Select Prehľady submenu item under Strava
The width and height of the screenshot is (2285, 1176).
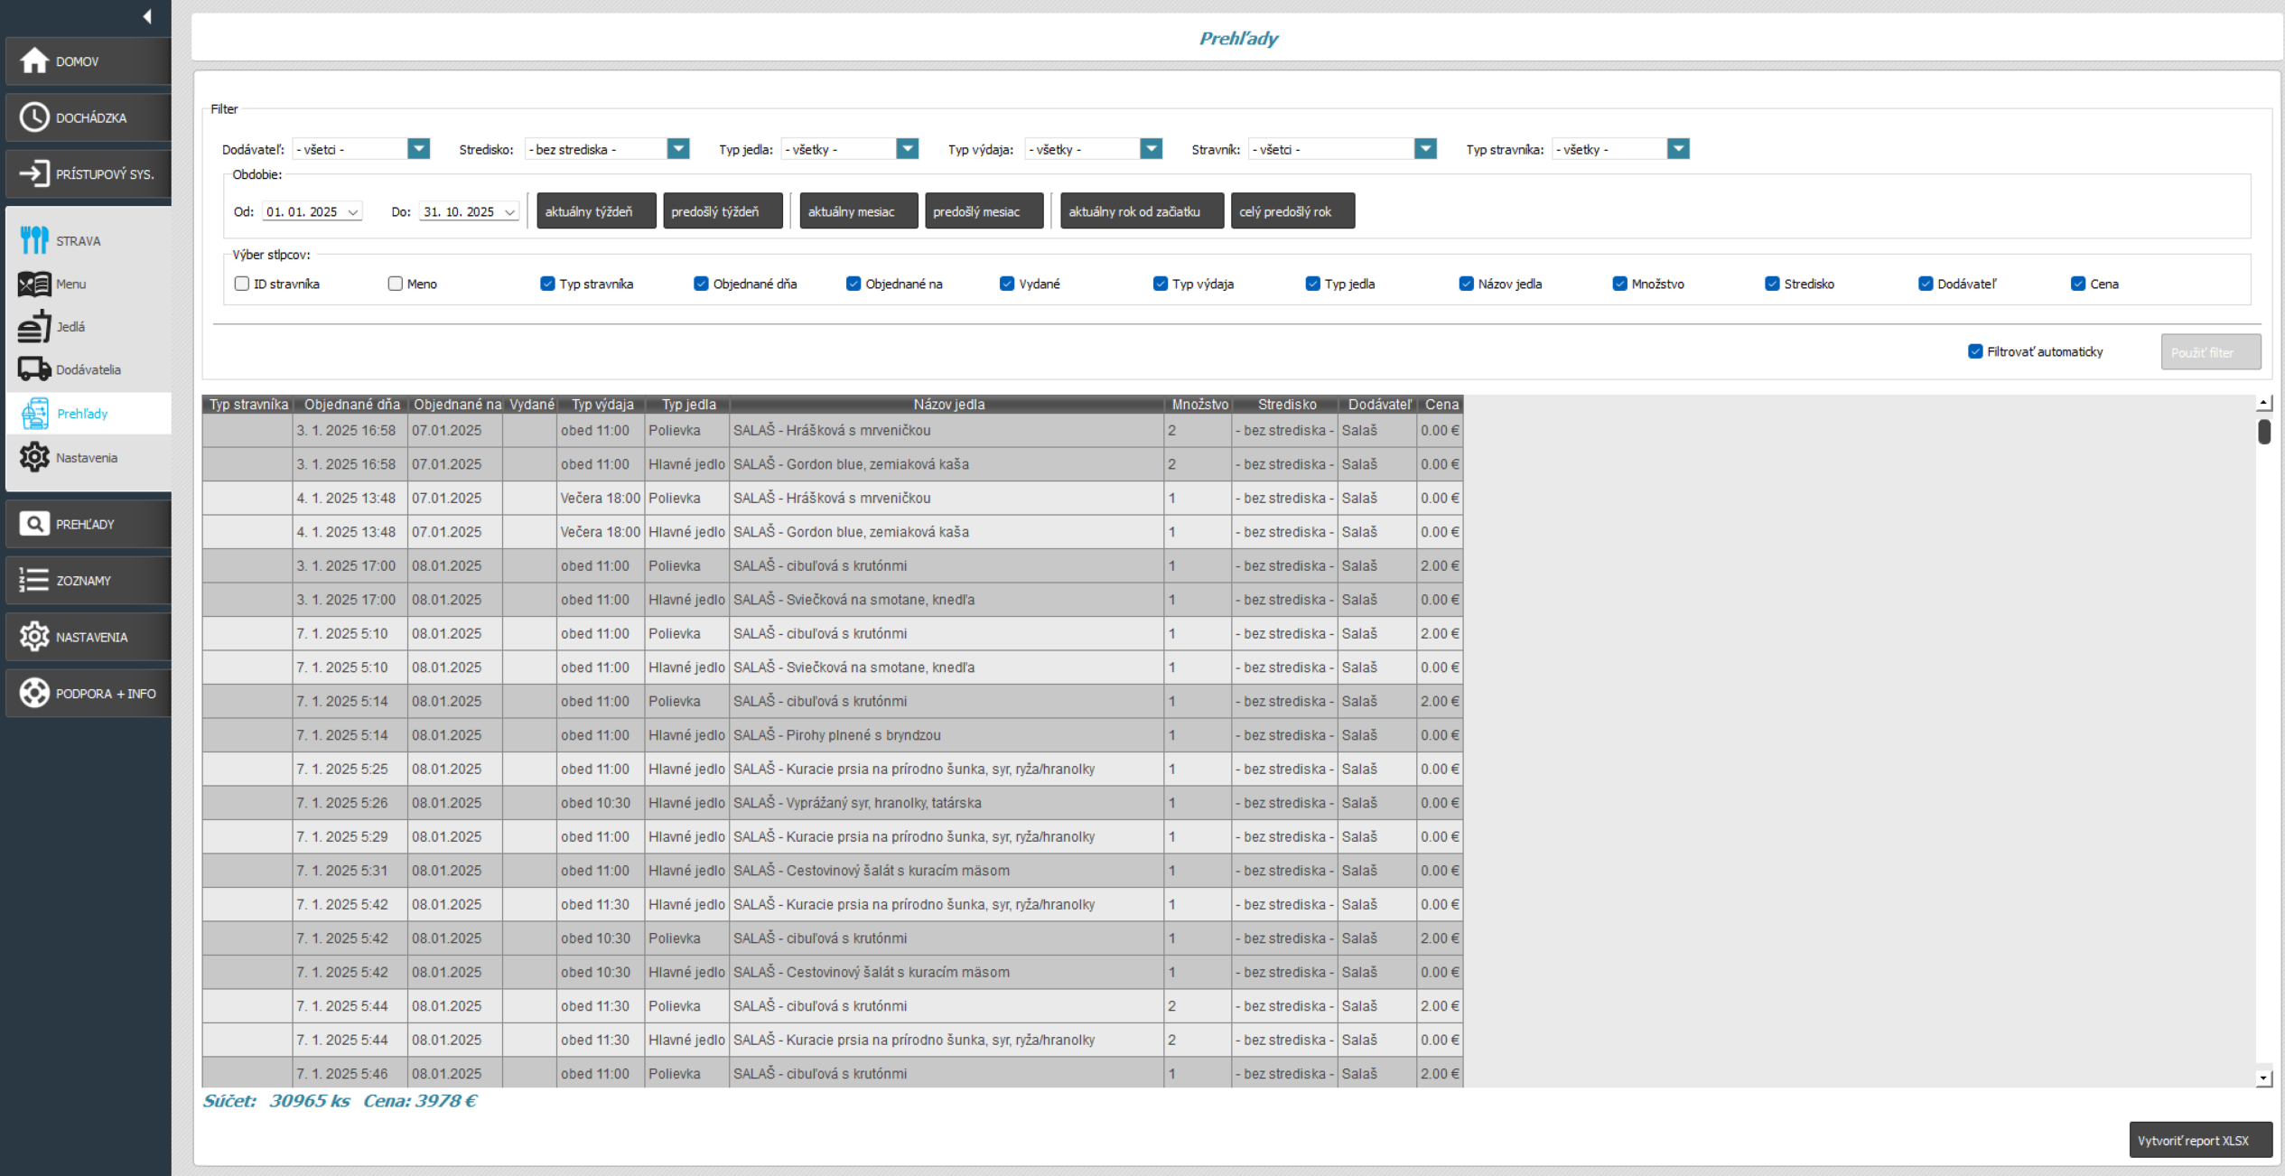pyautogui.click(x=81, y=414)
